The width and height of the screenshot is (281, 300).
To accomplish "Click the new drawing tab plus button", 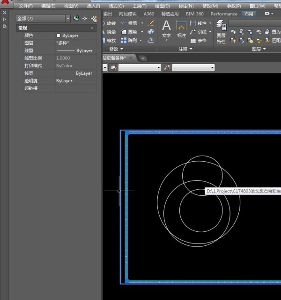I will pyautogui.click(x=143, y=58).
